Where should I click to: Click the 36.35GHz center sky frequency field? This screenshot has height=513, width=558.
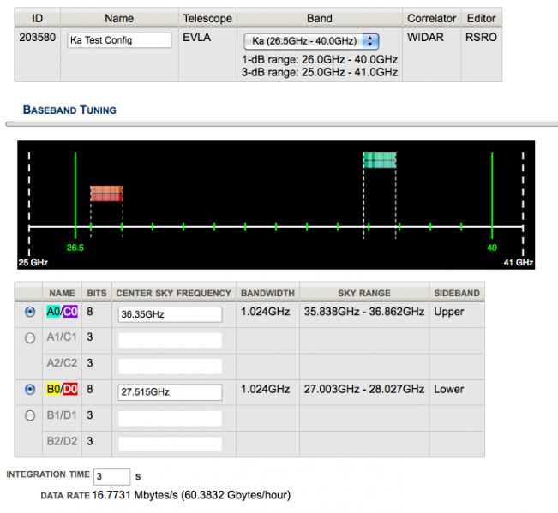point(170,314)
